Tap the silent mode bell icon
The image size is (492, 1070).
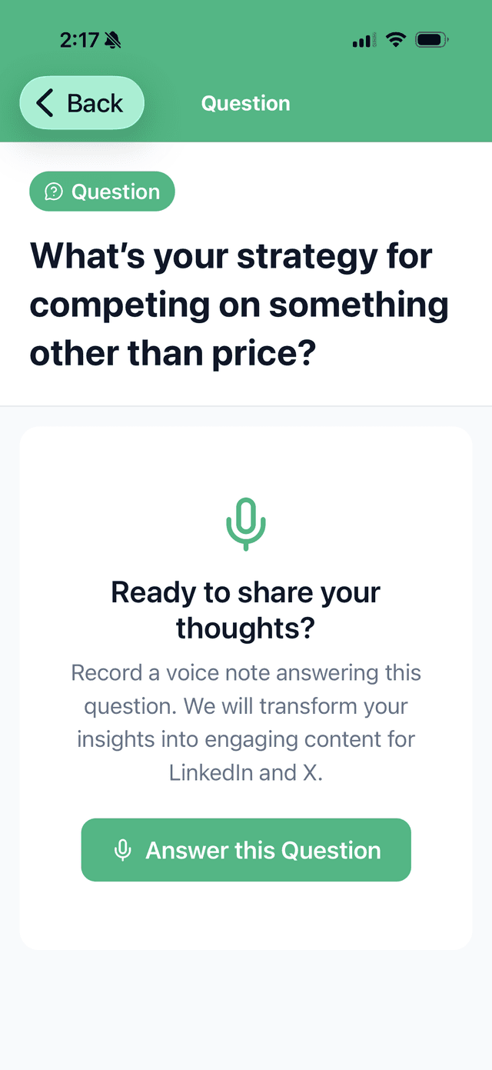click(113, 40)
